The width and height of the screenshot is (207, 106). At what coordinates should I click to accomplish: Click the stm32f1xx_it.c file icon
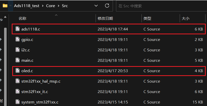pos(18,92)
